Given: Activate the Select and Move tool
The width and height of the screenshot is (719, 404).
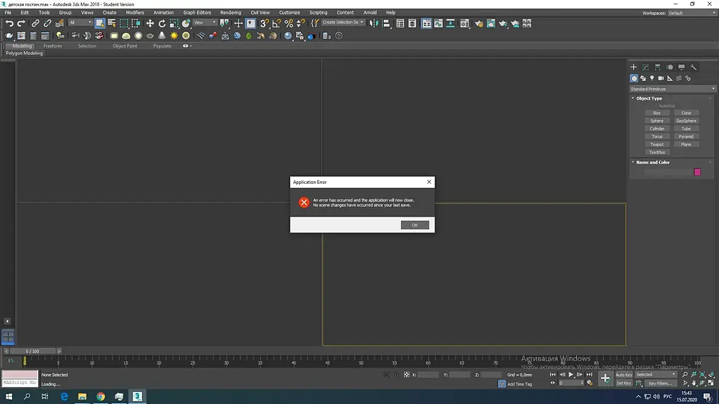Looking at the screenshot, I should [150, 23].
